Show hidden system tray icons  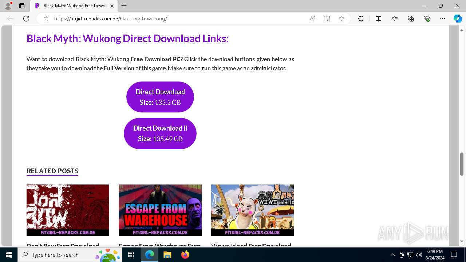(393, 255)
